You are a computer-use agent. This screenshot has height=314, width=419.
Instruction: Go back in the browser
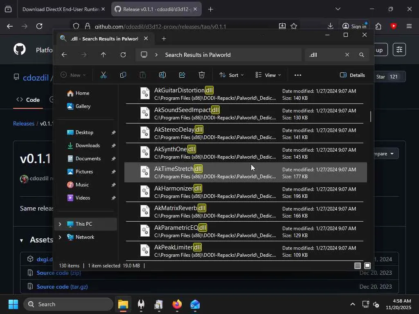click(x=10, y=26)
